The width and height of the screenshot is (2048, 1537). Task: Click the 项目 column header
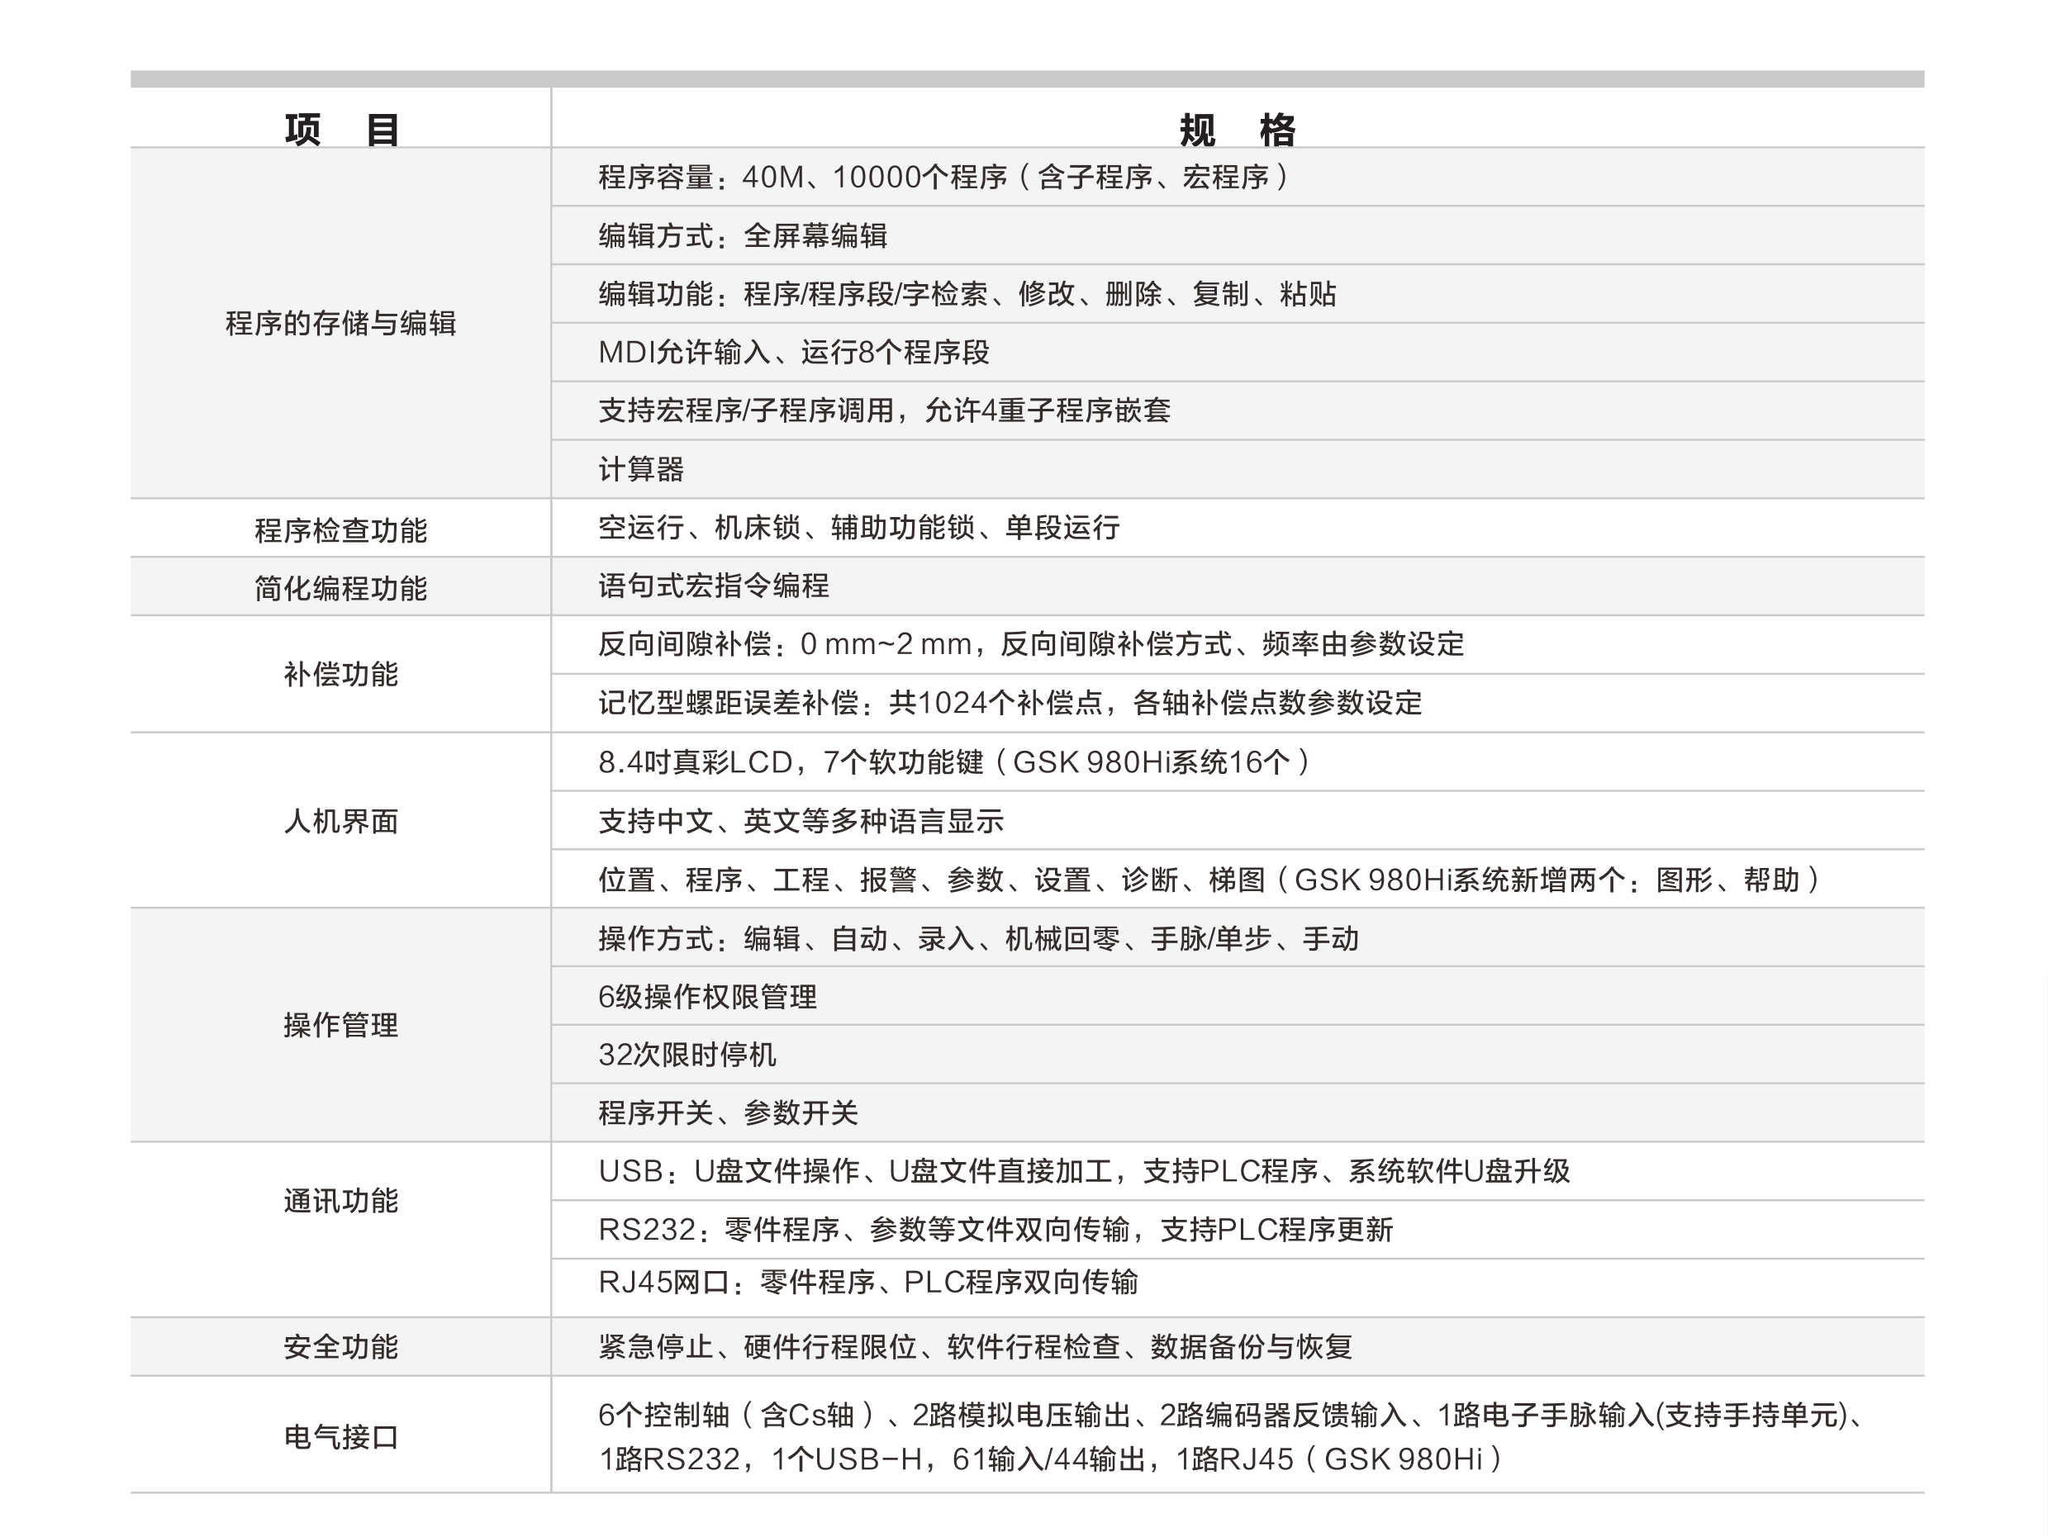(x=340, y=129)
